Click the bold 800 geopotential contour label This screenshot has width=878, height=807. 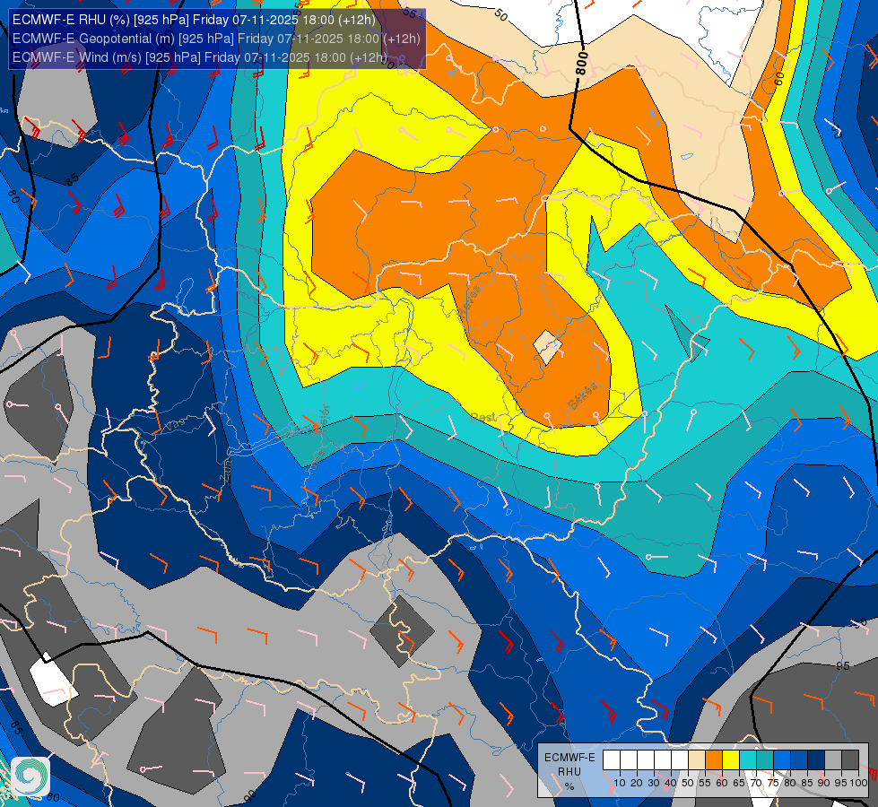(x=582, y=64)
